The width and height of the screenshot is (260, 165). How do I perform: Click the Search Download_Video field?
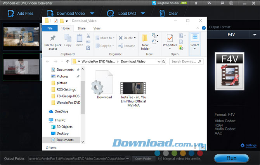186,61
